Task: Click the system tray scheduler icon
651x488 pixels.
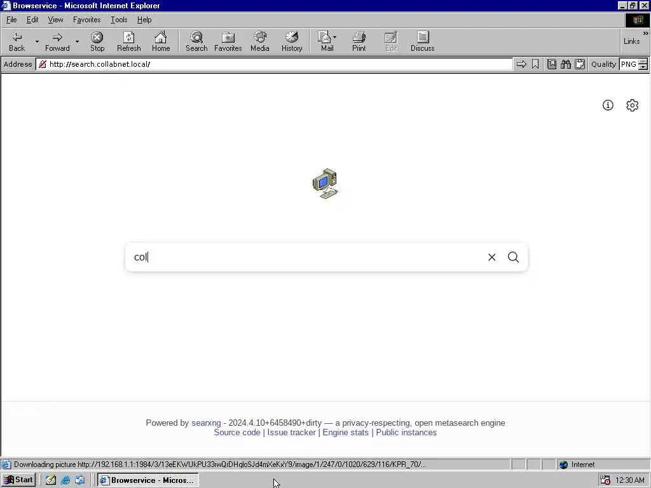Action: (x=605, y=480)
